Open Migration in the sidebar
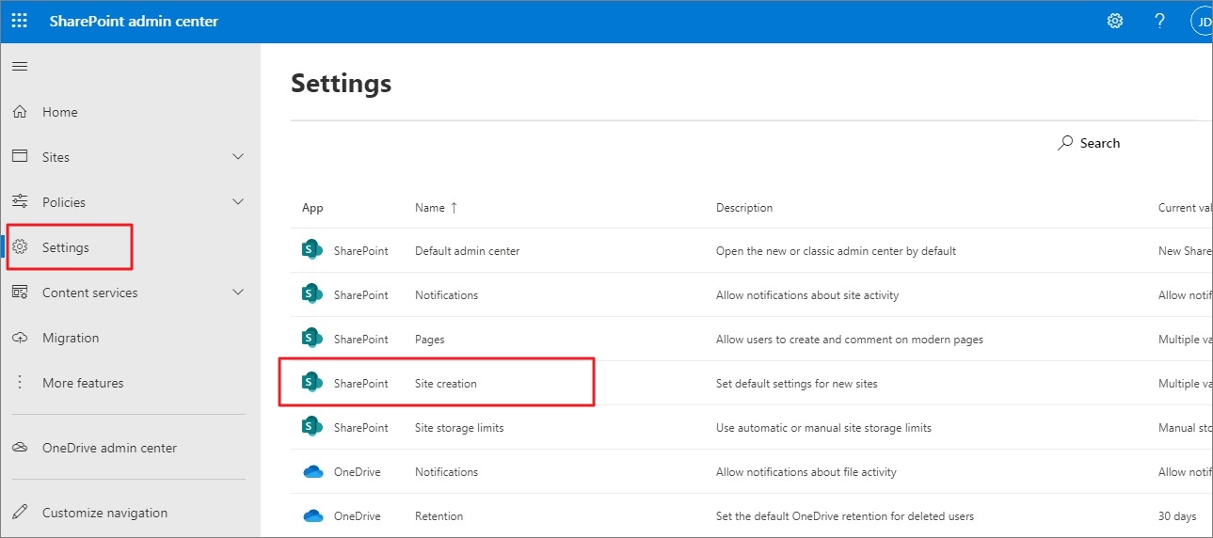This screenshot has height=538, width=1213. click(x=71, y=338)
